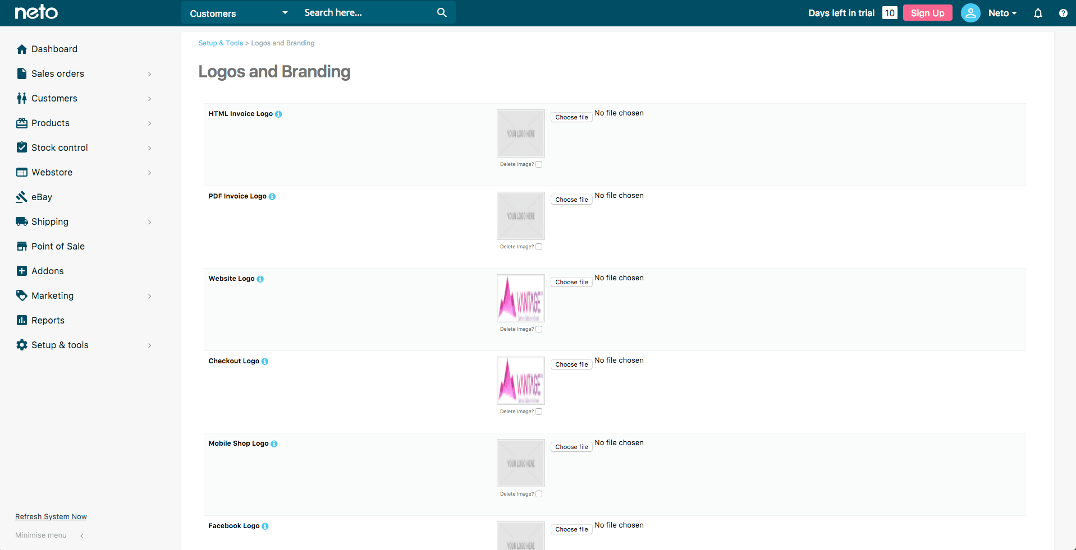Click the Products box icon

tap(22, 123)
